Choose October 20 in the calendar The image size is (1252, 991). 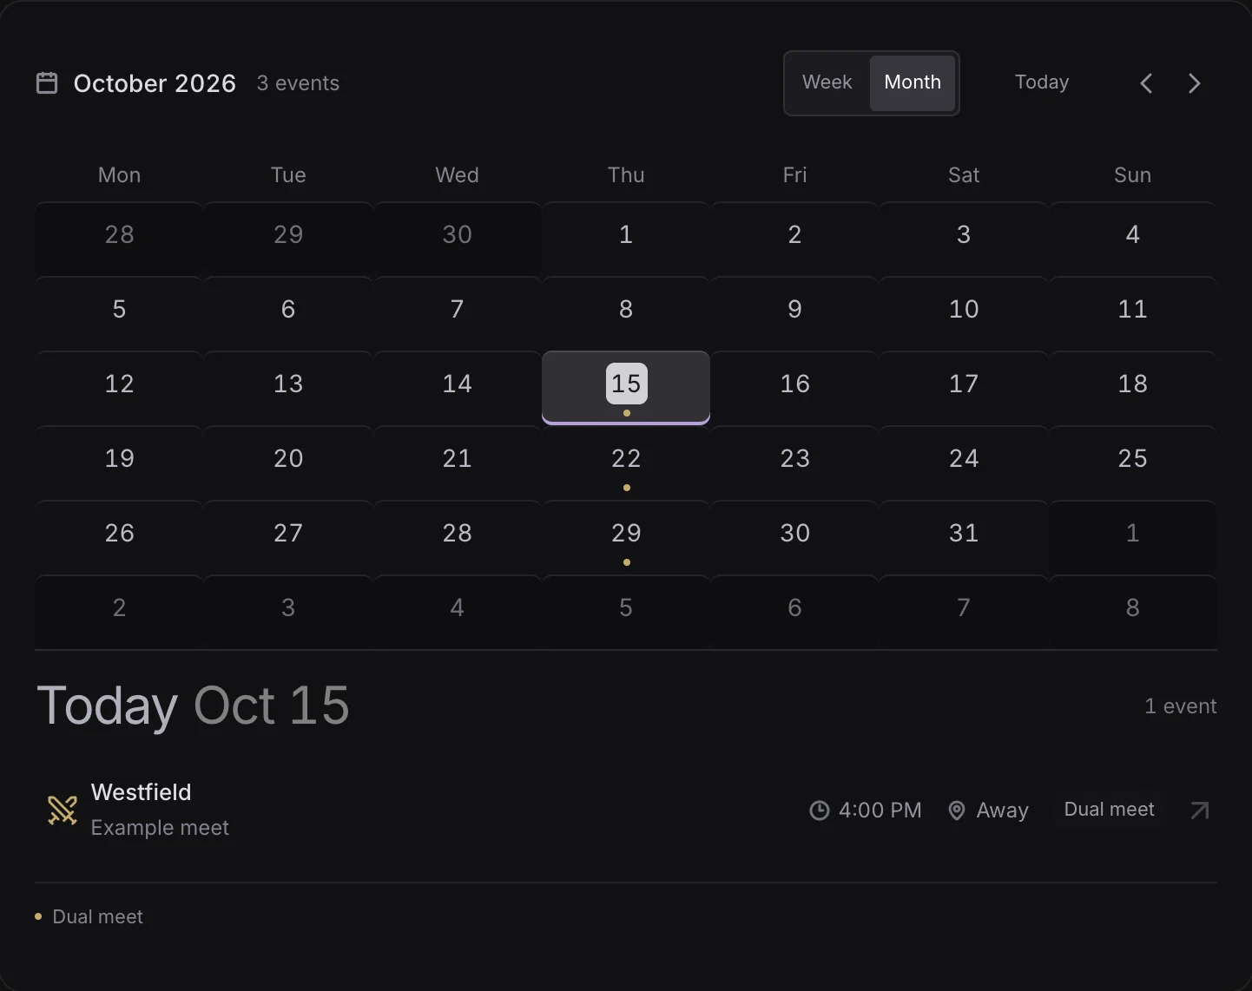click(x=288, y=463)
